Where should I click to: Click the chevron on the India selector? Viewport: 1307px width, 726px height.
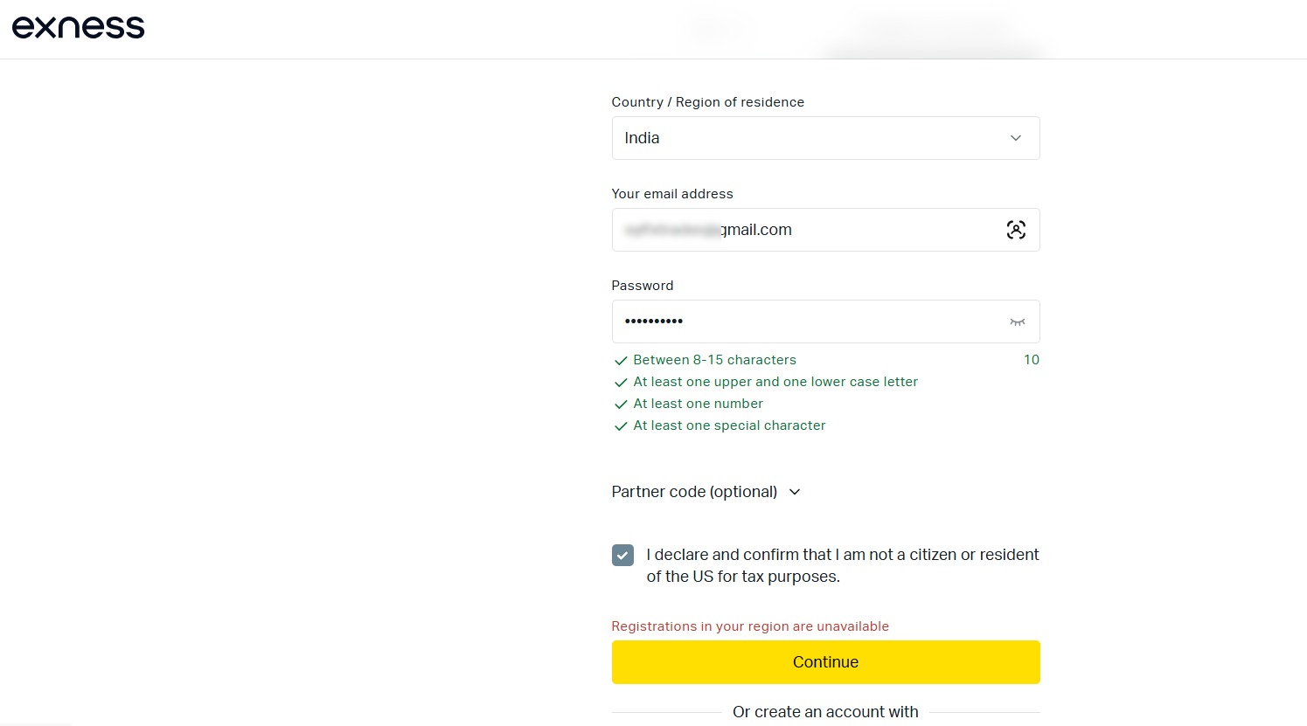point(1015,137)
